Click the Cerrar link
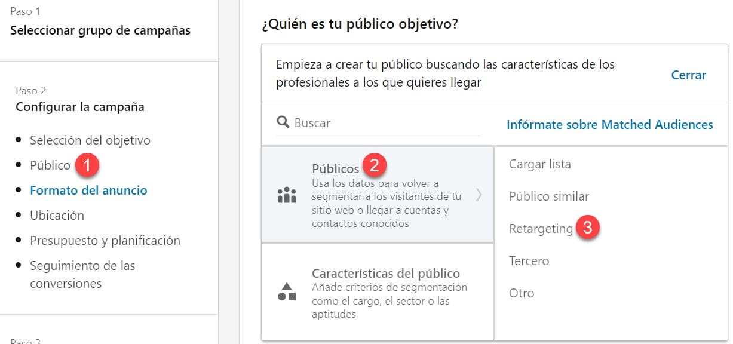 point(688,75)
